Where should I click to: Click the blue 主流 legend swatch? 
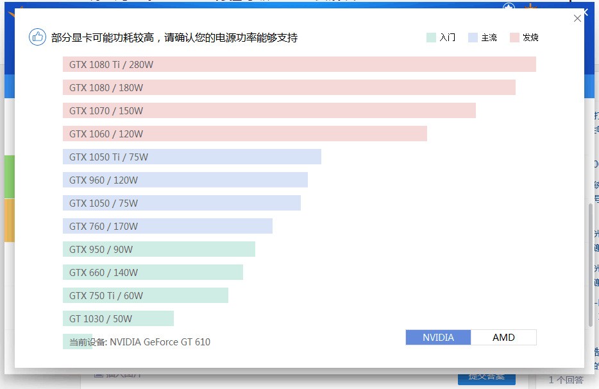tap(473, 37)
